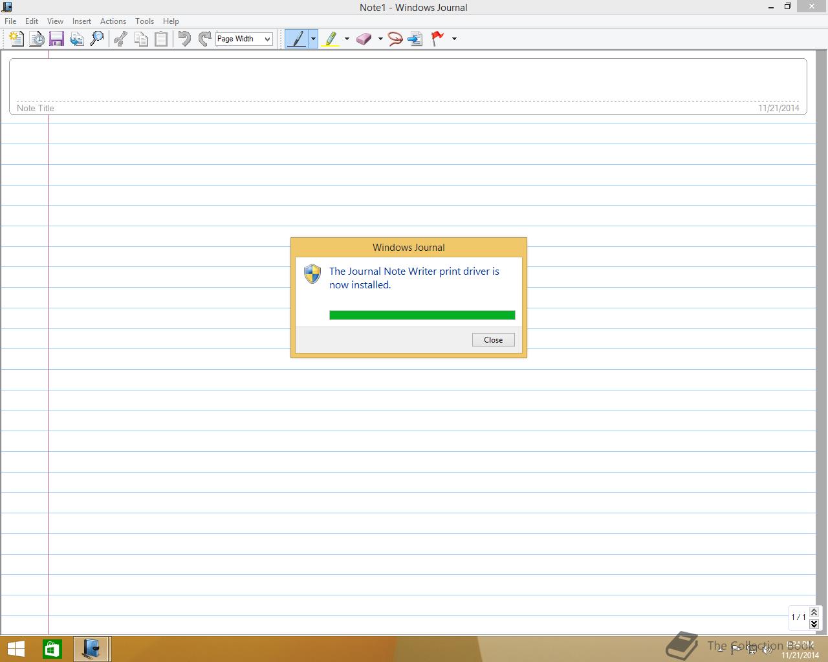Click the UAC shield icon in dialog
Viewport: 828px width, 662px height.
(x=312, y=273)
